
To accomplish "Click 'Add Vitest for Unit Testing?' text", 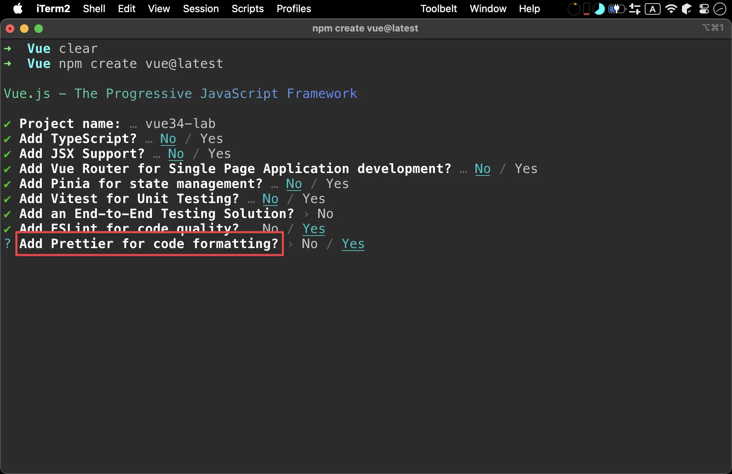I will pyautogui.click(x=129, y=199).
